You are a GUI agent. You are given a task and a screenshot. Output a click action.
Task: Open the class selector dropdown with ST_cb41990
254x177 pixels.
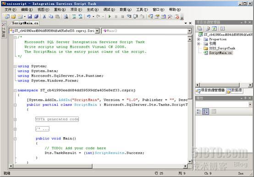97,31
